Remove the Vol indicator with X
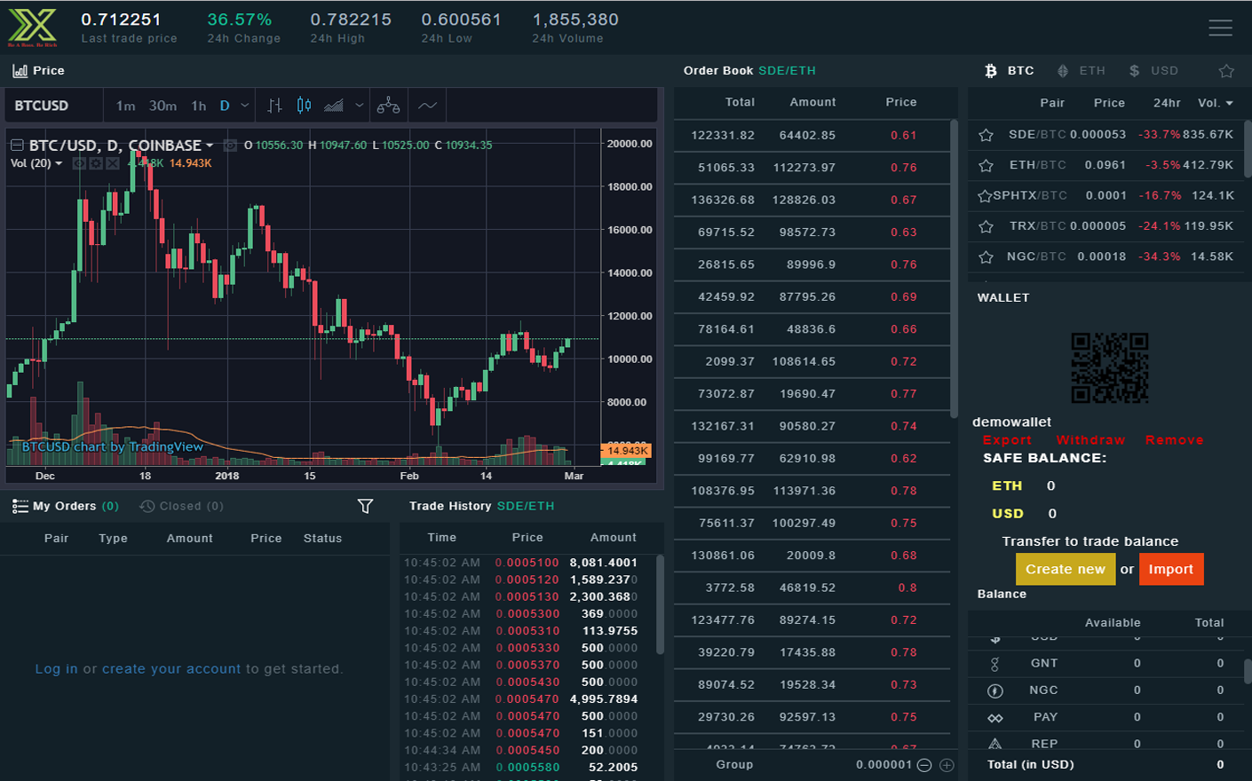The height and width of the screenshot is (781, 1252). coord(113,163)
